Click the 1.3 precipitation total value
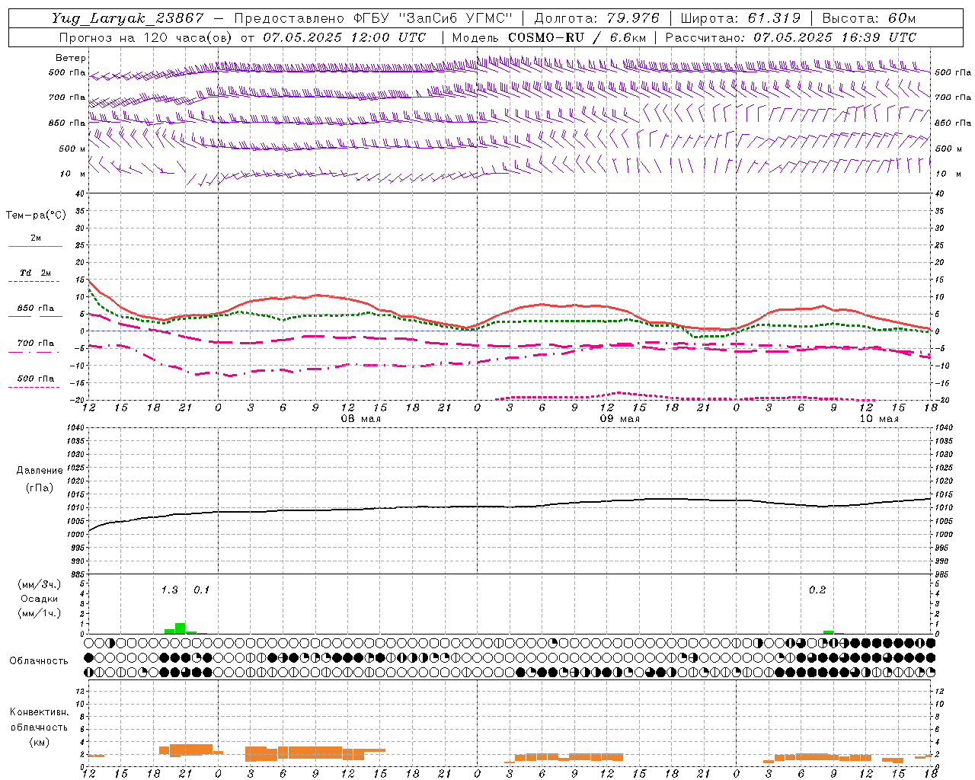975x780 pixels. (x=169, y=590)
